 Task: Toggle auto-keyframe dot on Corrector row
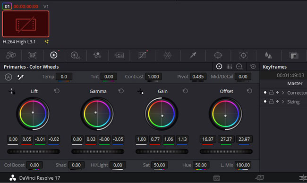[x=265, y=93]
